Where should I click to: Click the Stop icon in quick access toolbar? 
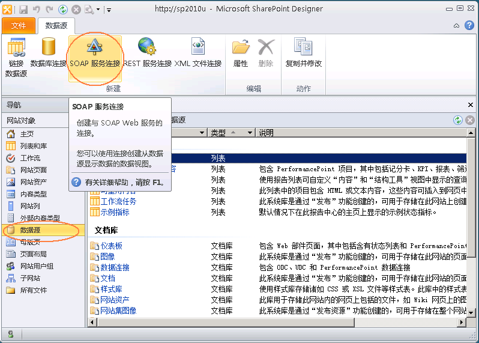tap(76, 10)
